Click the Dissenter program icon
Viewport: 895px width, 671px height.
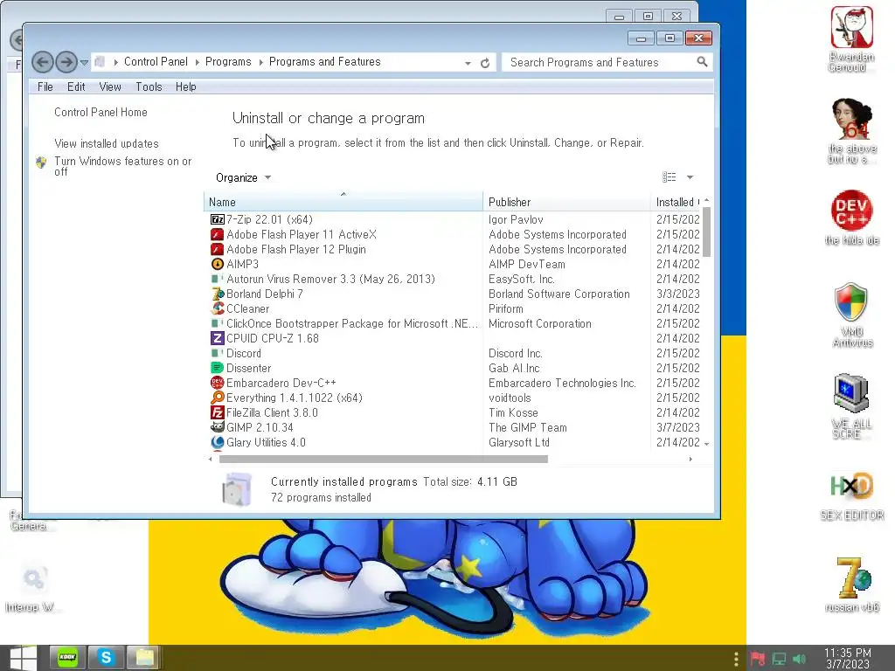click(217, 368)
